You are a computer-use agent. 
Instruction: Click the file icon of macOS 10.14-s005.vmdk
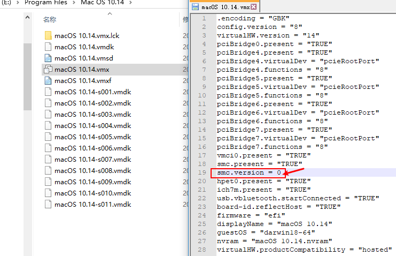[x=48, y=137]
